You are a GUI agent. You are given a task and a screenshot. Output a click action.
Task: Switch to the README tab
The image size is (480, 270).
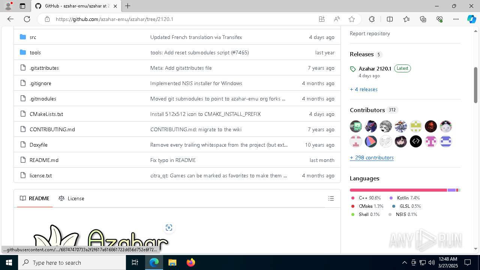pos(35,198)
